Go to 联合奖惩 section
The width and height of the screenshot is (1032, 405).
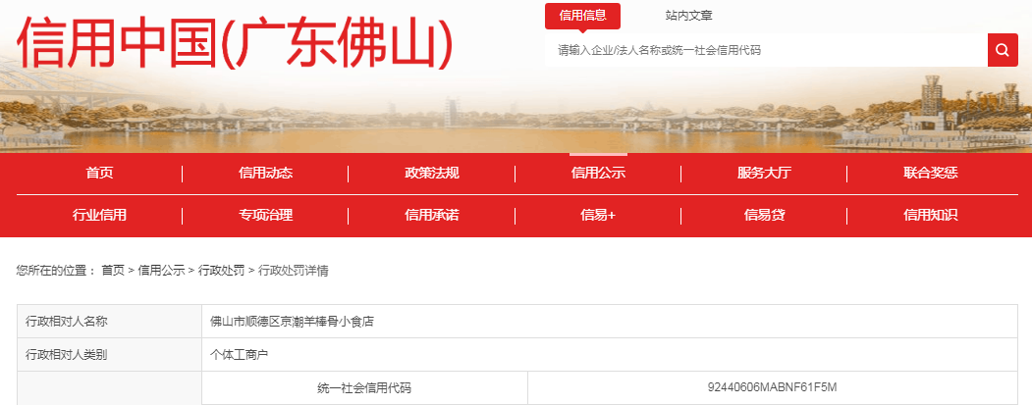coord(931,174)
